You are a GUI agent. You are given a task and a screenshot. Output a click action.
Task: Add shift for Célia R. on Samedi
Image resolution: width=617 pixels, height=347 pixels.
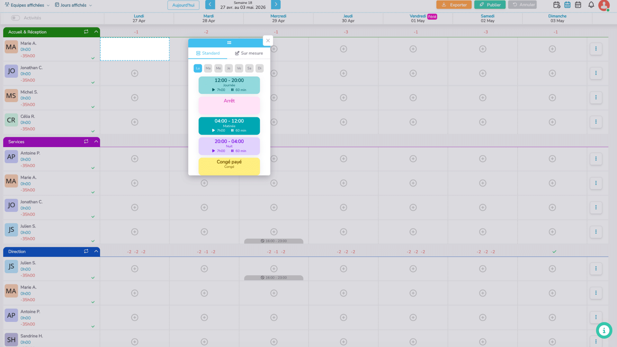coord(483,122)
